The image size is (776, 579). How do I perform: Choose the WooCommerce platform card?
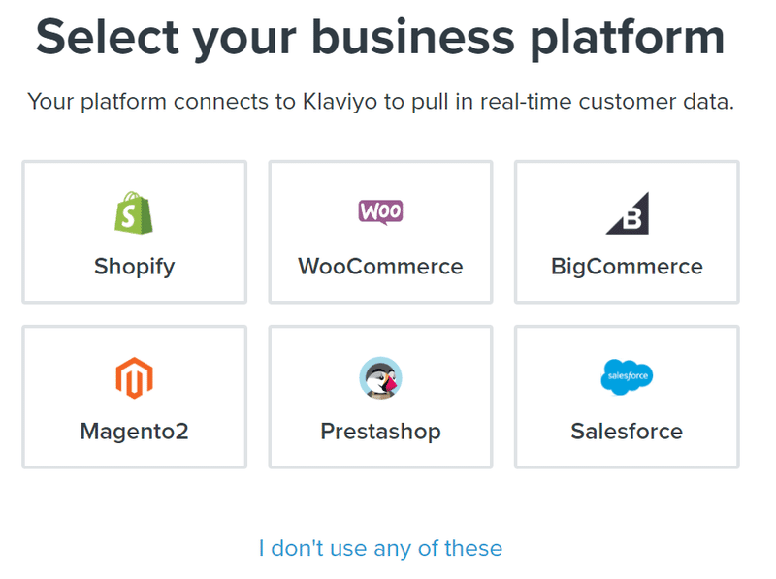click(380, 232)
